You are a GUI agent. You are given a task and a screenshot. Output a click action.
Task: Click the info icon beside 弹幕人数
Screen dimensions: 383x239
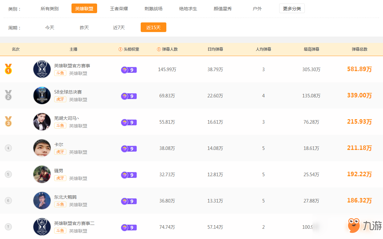[159, 49]
